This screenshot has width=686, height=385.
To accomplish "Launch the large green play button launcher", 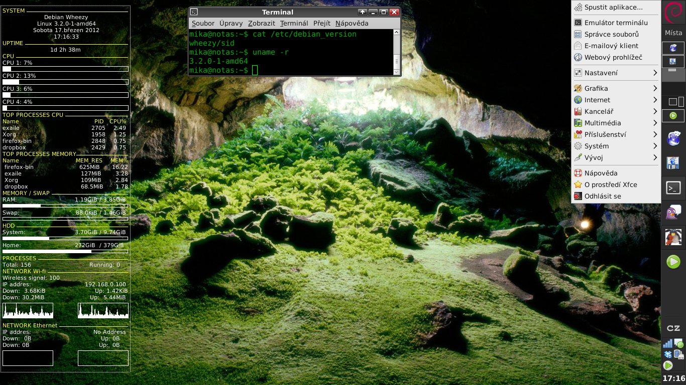I will coord(673,261).
